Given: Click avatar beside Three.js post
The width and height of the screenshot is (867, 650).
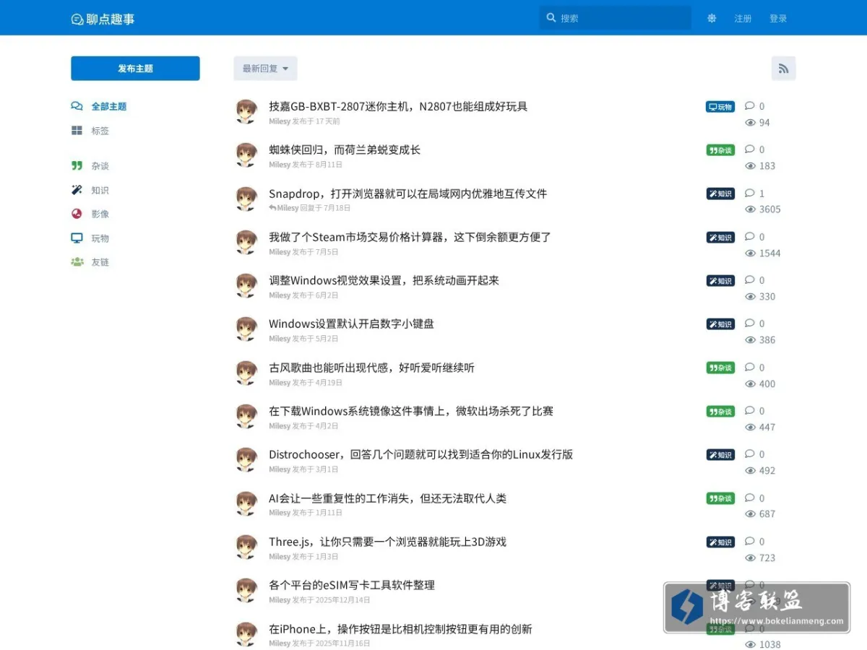Looking at the screenshot, I should pos(246,547).
